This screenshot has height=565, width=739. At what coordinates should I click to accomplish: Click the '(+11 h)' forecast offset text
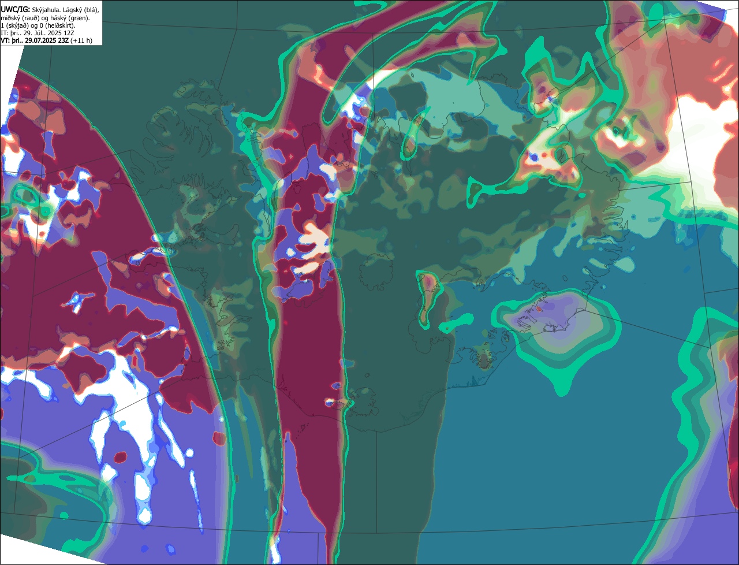[x=81, y=40]
